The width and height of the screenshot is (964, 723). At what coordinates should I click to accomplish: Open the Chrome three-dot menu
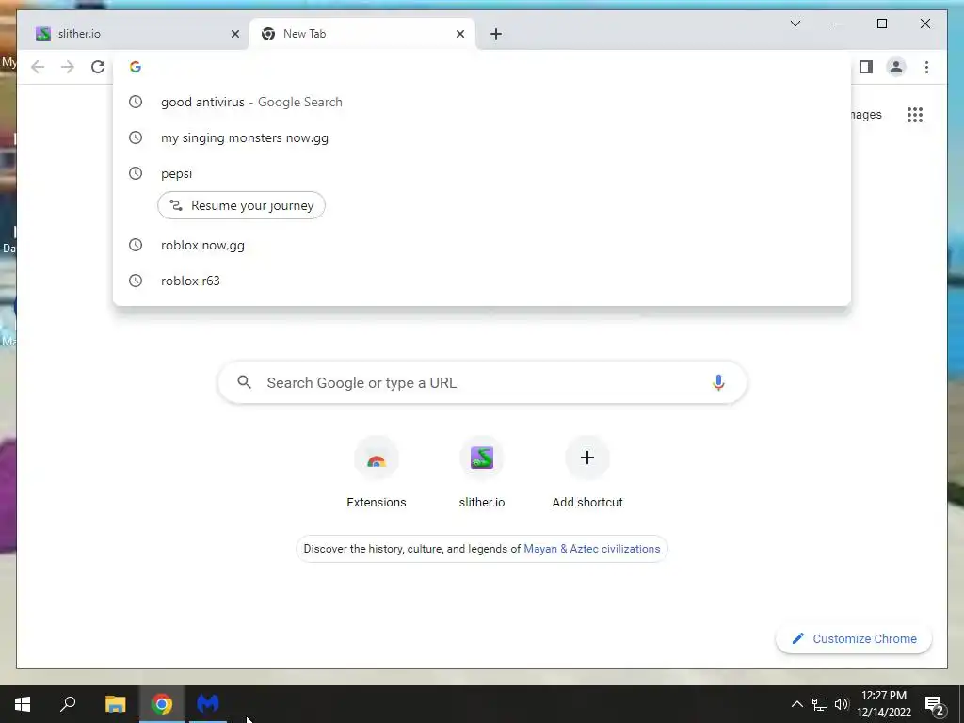(x=926, y=67)
